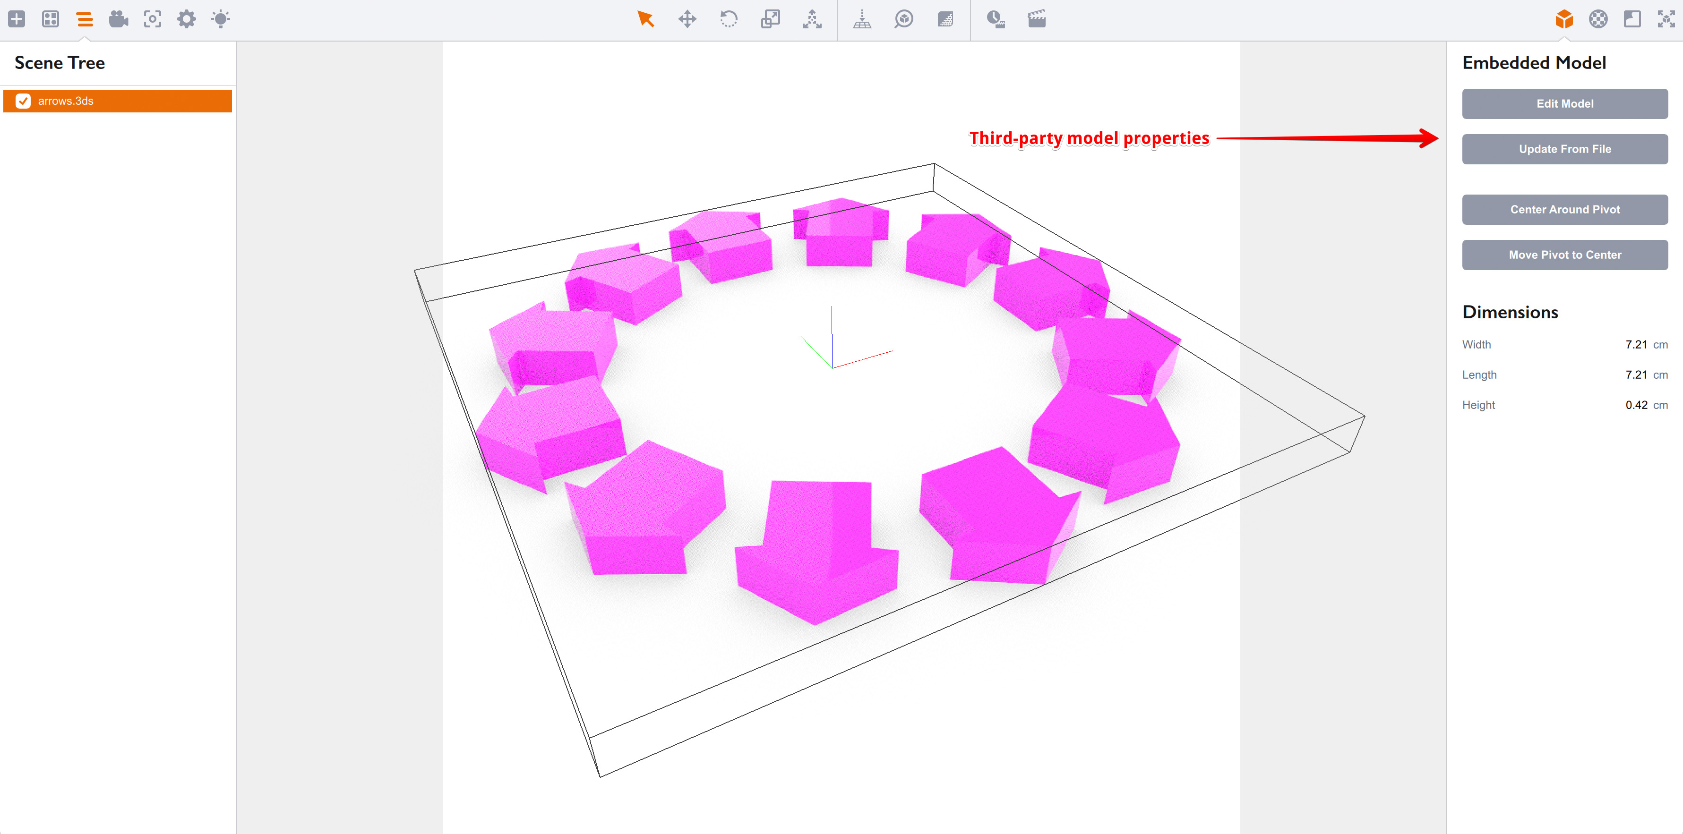Toggle visibility checkbox for arrows.3ds
Image resolution: width=1683 pixels, height=834 pixels.
tap(24, 101)
